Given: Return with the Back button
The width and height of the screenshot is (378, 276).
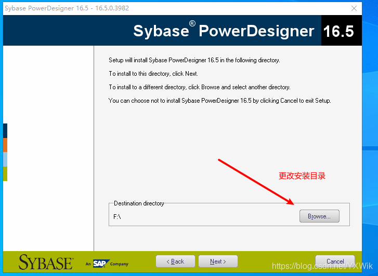Looking at the screenshot, I should [175, 261].
